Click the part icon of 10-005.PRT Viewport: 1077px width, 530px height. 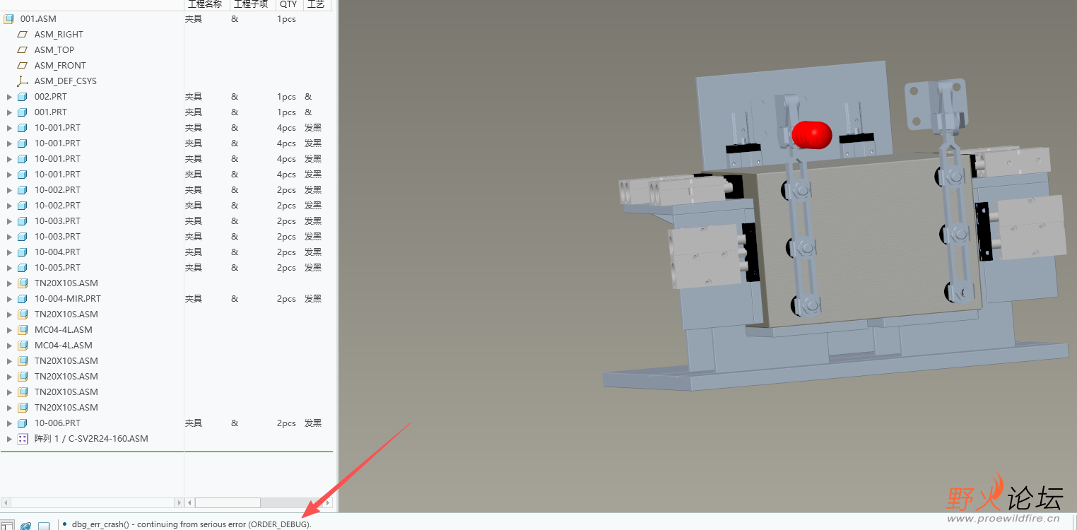click(22, 268)
